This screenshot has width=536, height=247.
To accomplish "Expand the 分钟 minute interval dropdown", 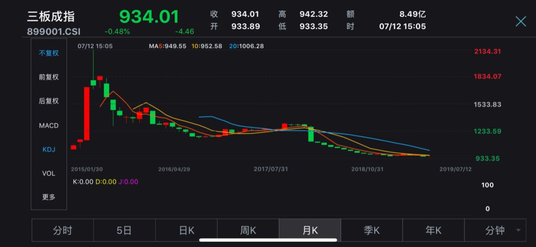I will pos(495,230).
